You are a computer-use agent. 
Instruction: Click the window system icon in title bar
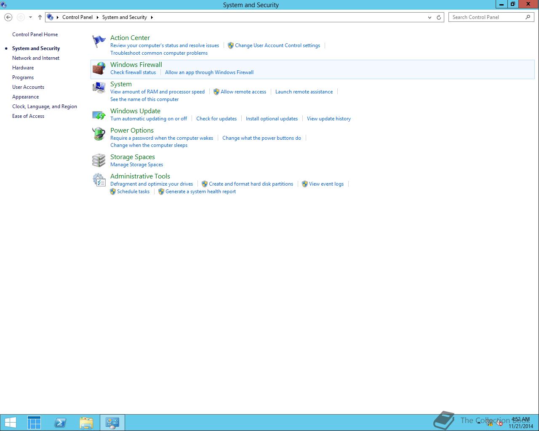pyautogui.click(x=4, y=5)
